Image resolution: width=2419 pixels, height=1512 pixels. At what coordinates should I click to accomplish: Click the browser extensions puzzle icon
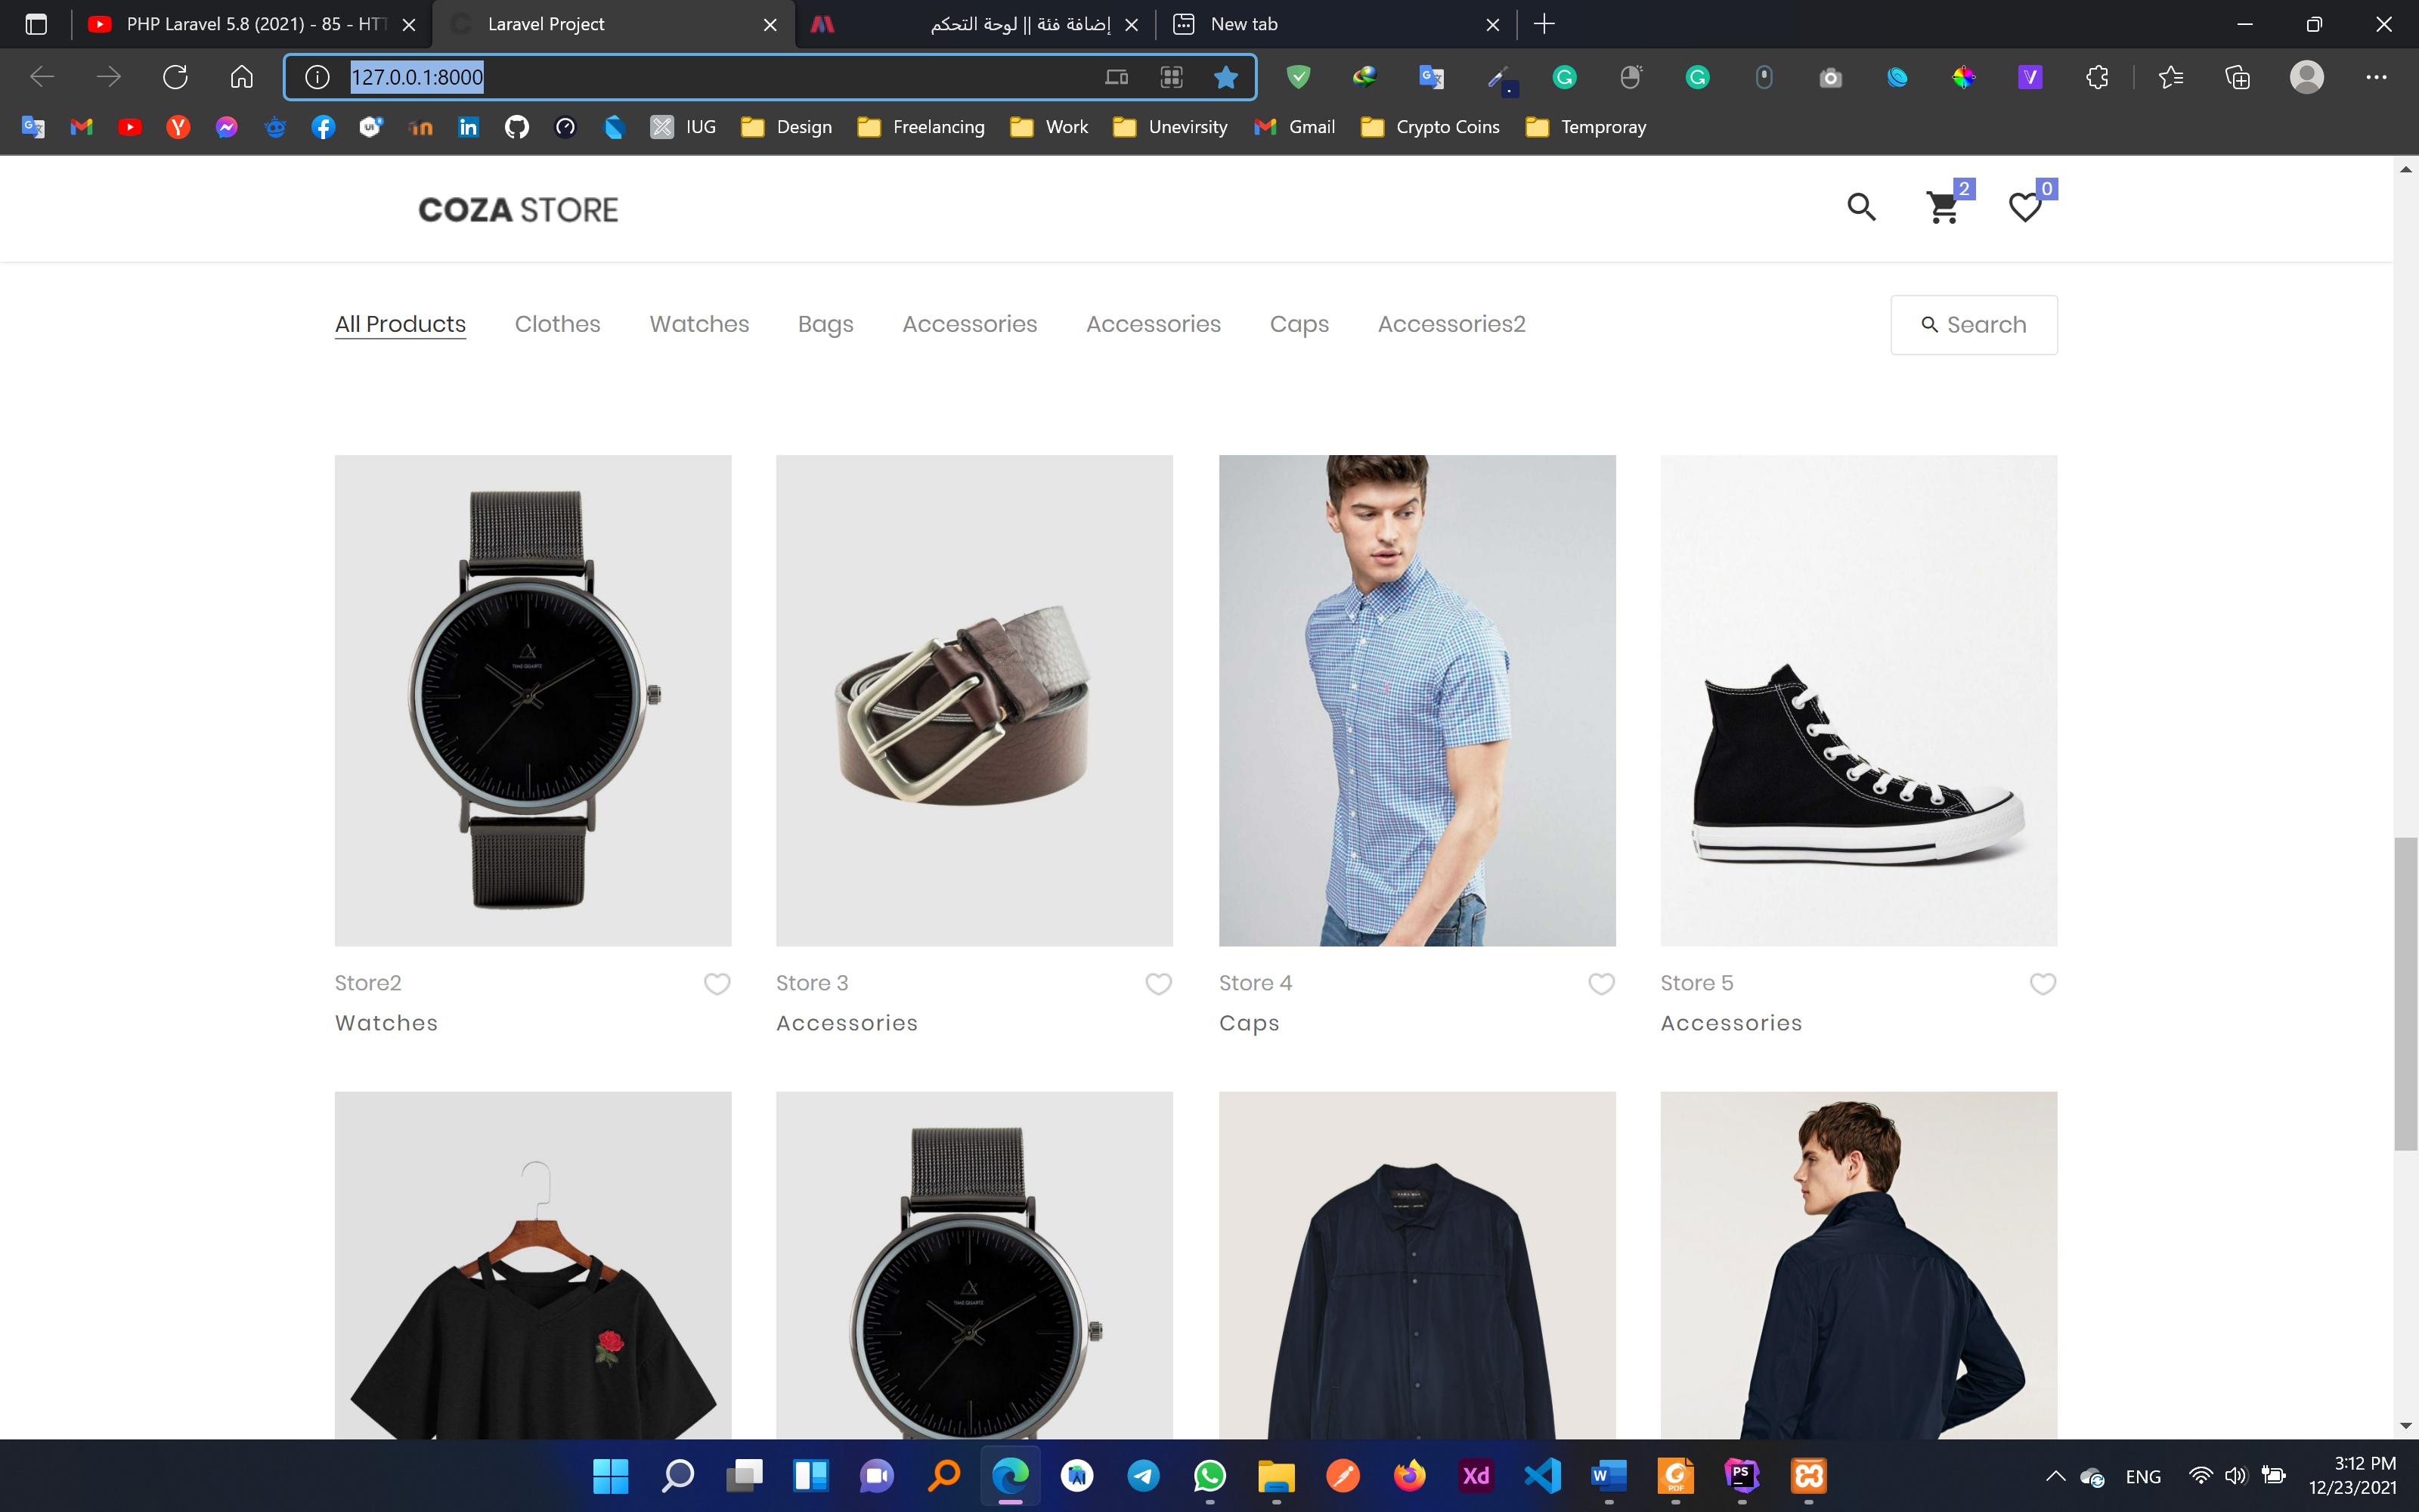(x=2096, y=77)
